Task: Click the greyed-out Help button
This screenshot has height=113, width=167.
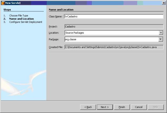Action: pos(156,107)
